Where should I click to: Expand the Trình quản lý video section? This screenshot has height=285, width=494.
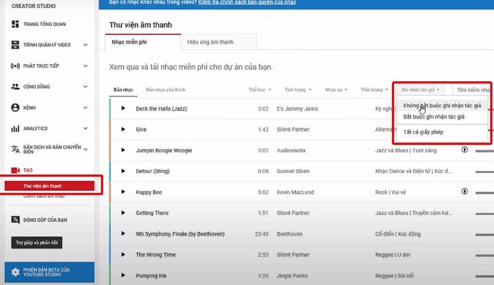[x=85, y=45]
